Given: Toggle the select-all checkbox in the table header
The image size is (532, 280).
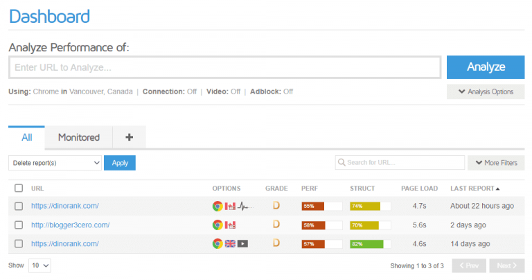Looking at the screenshot, I should tap(19, 188).
